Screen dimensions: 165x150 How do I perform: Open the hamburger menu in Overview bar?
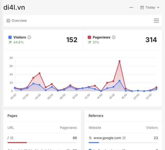coord(156,21)
